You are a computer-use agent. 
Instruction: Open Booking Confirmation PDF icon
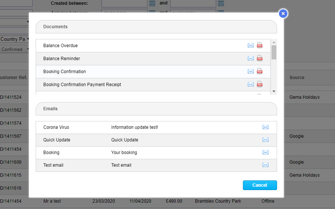click(x=260, y=72)
